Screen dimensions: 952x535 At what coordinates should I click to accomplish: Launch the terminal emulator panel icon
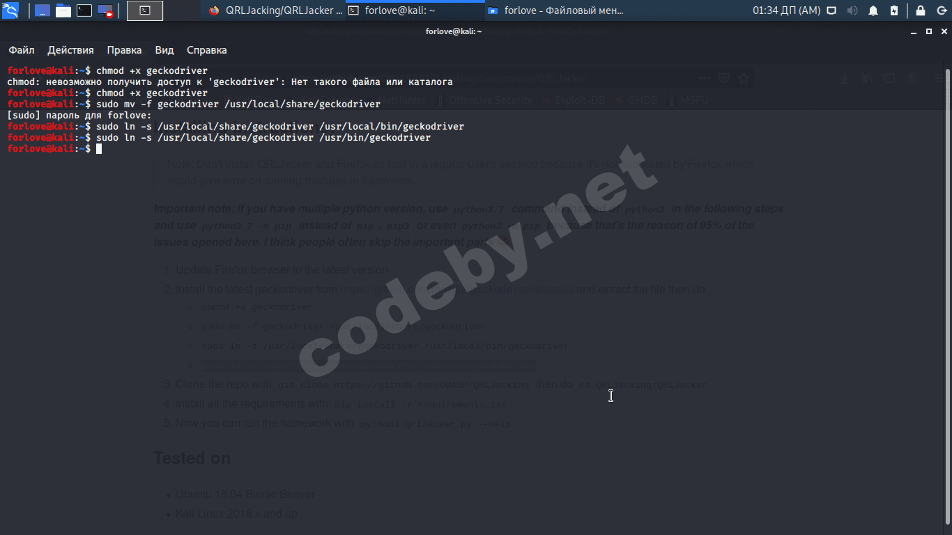coord(84,10)
